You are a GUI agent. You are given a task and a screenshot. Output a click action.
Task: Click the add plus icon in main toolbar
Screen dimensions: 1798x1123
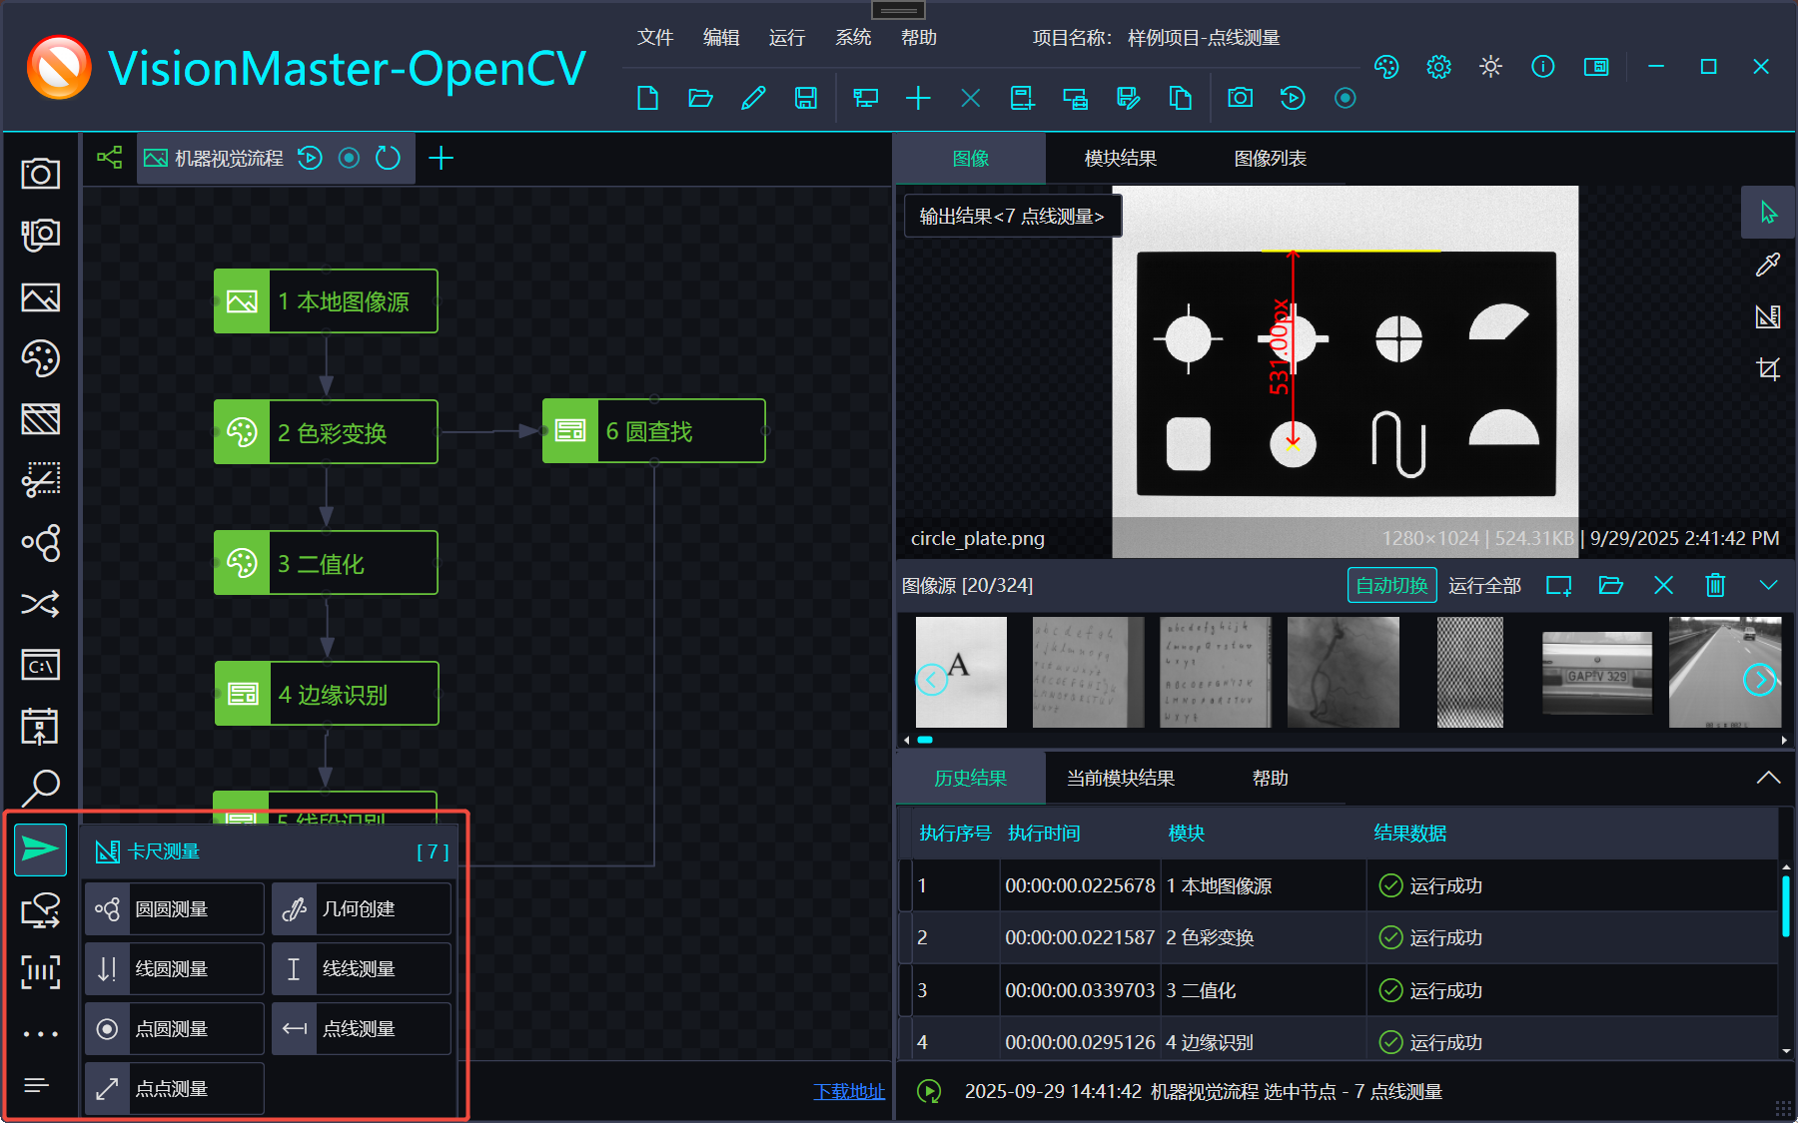(918, 98)
